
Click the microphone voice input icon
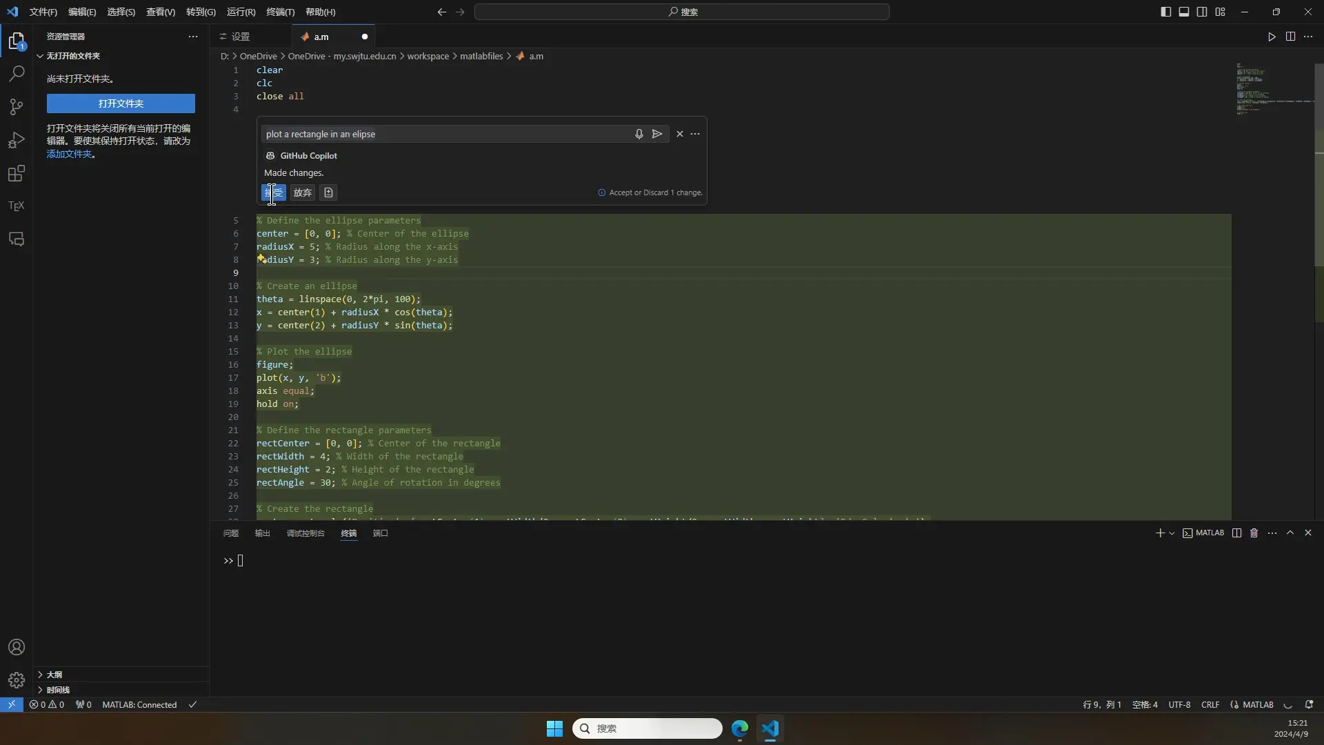click(x=639, y=134)
